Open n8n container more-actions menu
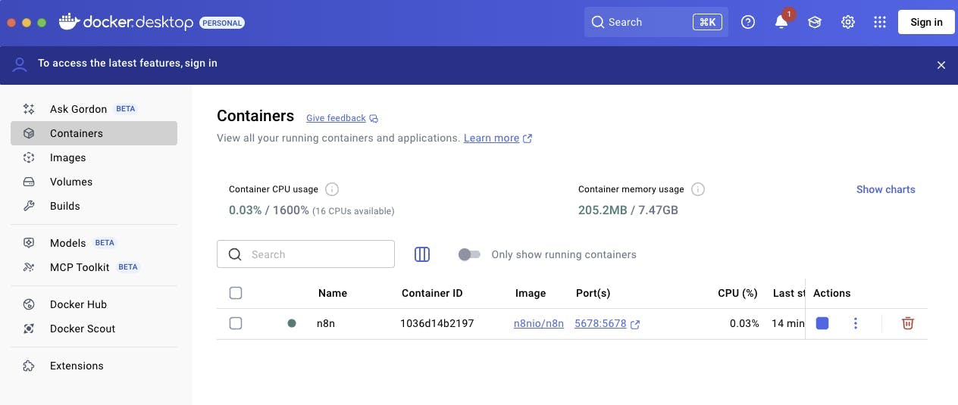 [x=856, y=323]
